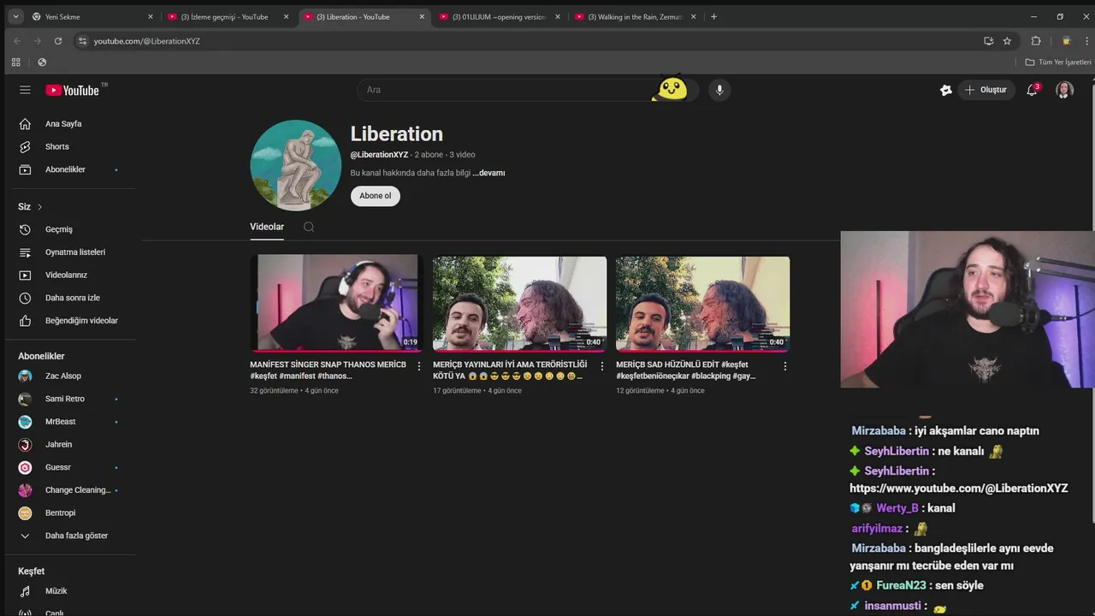The width and height of the screenshot is (1095, 616).
Task: Open the account avatar menu
Action: click(x=1064, y=90)
